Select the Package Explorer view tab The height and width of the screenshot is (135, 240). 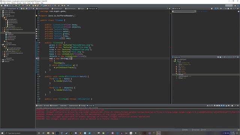[12, 9]
